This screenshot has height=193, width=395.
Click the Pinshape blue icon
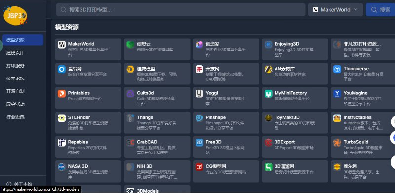pos(199,118)
